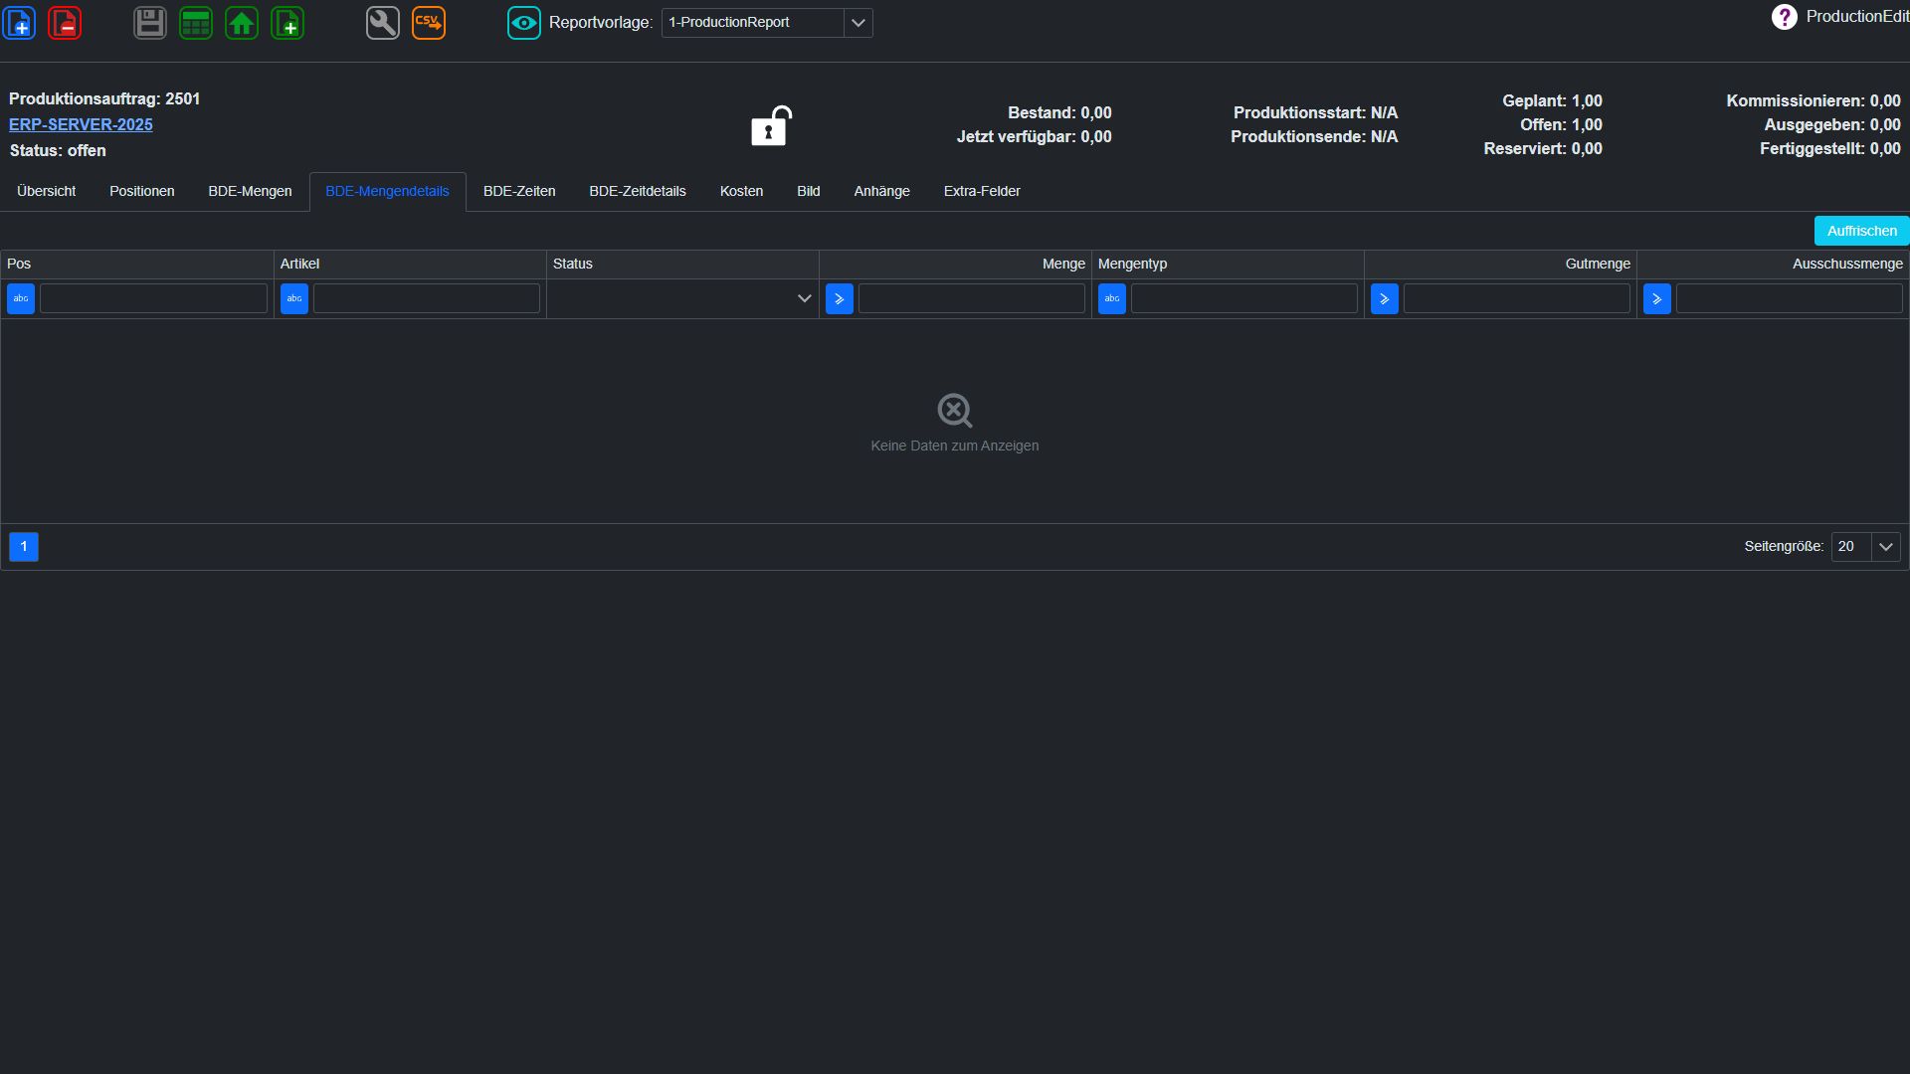The image size is (1910, 1074).
Task: Click the eye report preview icon
Action: click(524, 23)
